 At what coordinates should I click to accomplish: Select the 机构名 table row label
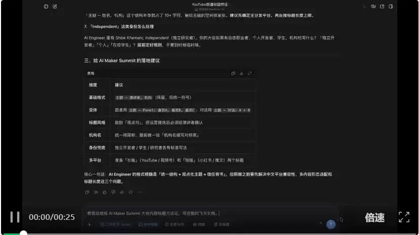pyautogui.click(x=95, y=135)
